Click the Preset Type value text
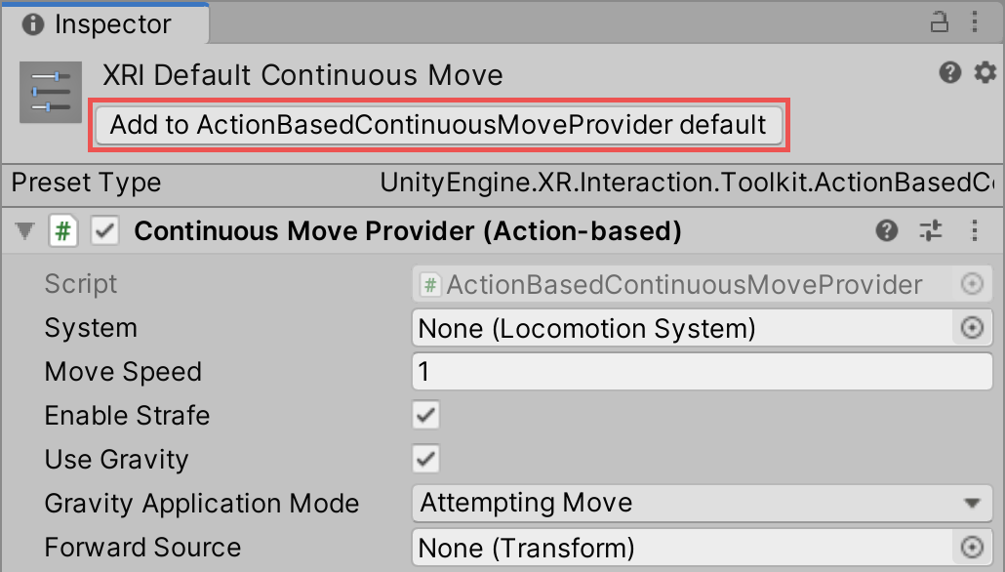This screenshot has width=1005, height=572. [683, 184]
